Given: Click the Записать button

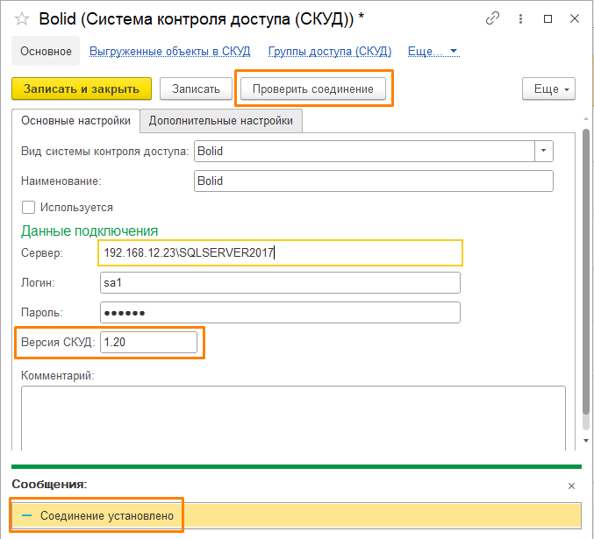Looking at the screenshot, I should pyautogui.click(x=197, y=89).
